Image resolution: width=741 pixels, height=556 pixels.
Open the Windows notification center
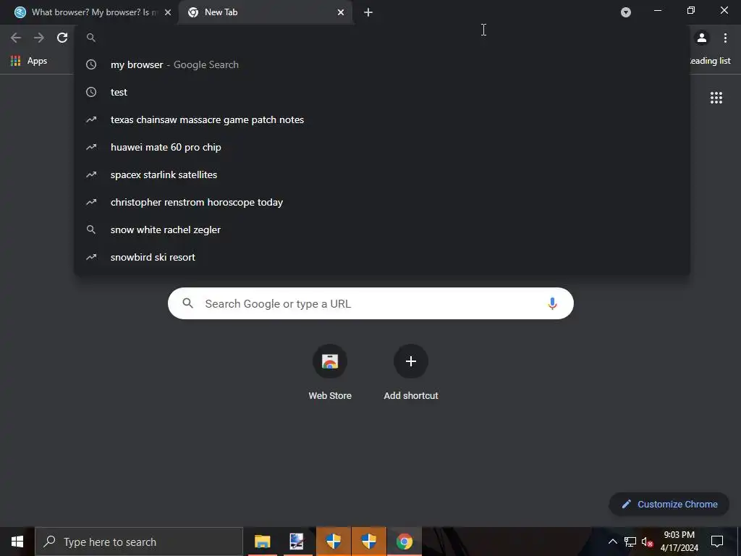coord(717,542)
